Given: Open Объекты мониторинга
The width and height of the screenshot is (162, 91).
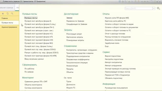Looking at the screenshot, I should pos(33,85).
